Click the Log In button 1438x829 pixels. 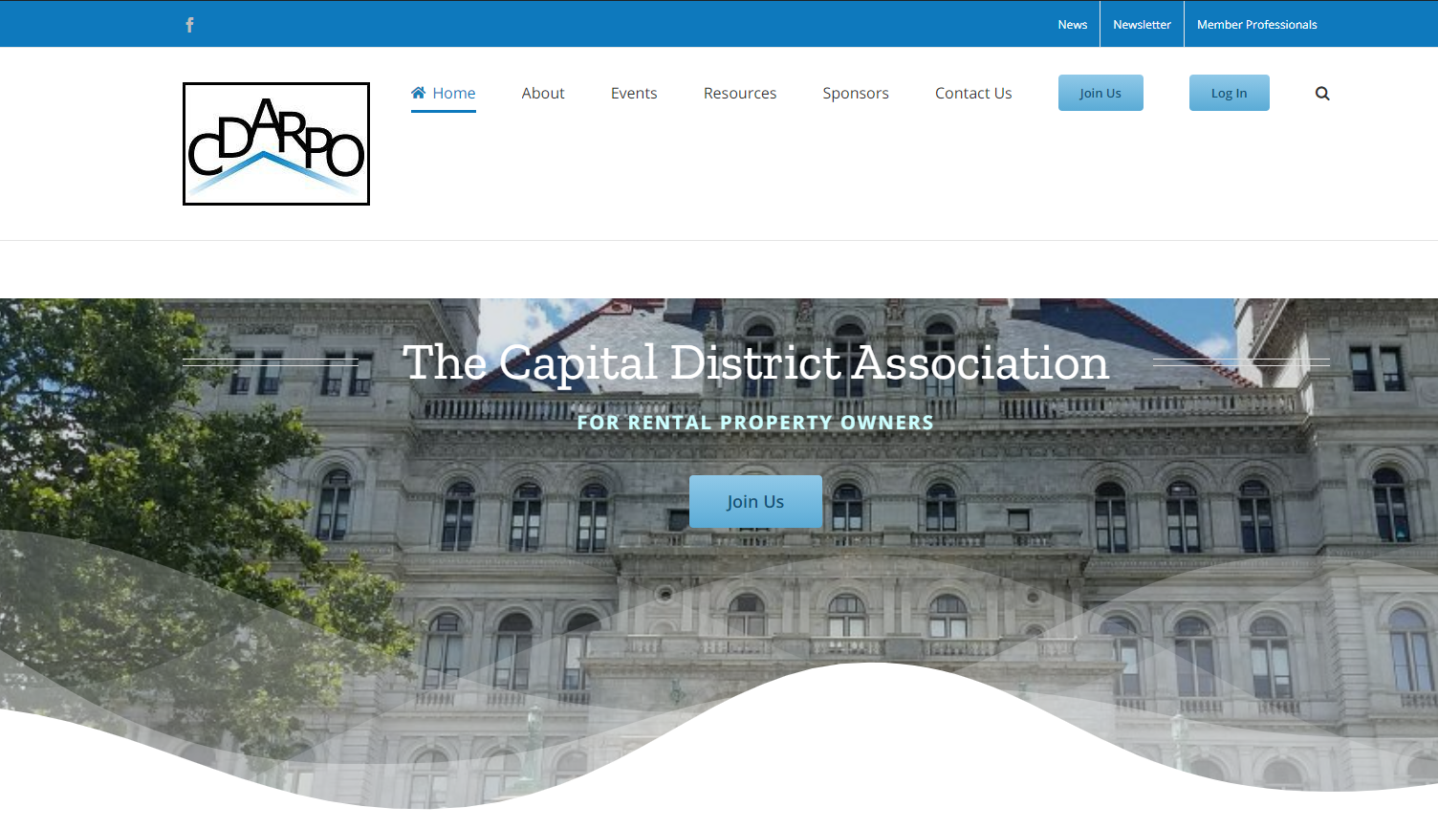point(1229,94)
